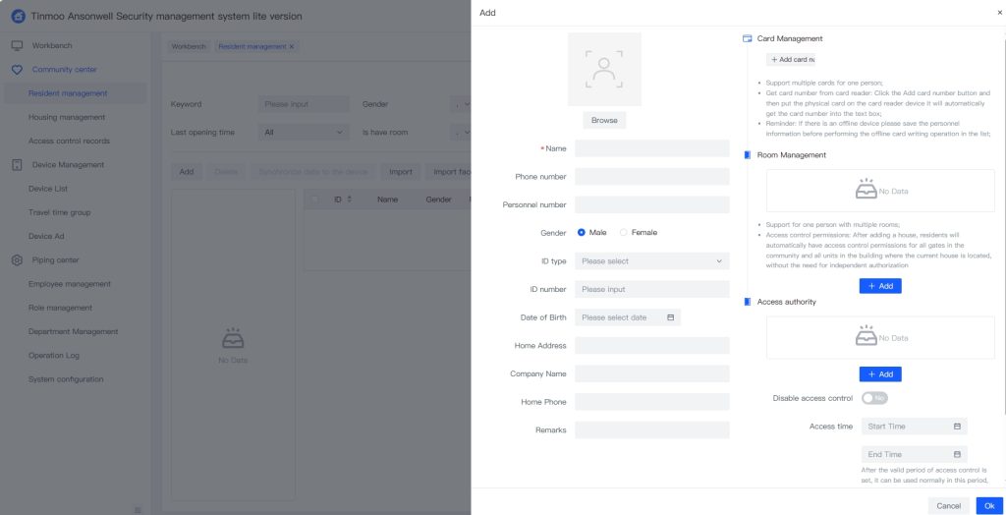Close the Add dialog with X
Screen dimensions: 1006x515
coord(1000,13)
